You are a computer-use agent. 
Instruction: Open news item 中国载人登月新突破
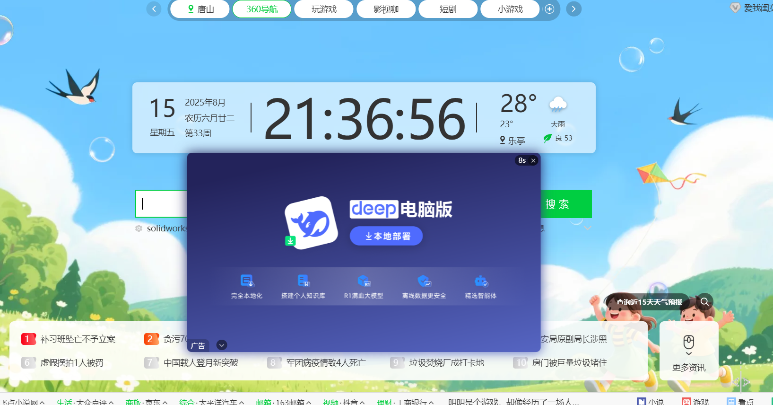[x=201, y=363]
